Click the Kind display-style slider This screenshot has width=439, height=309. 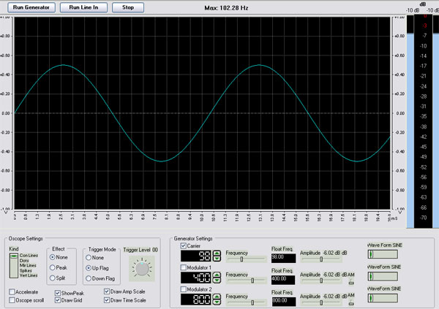click(x=14, y=266)
